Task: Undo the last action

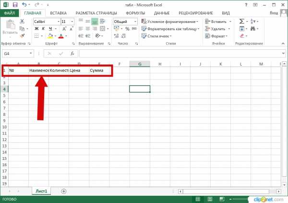Action: pos(24,5)
